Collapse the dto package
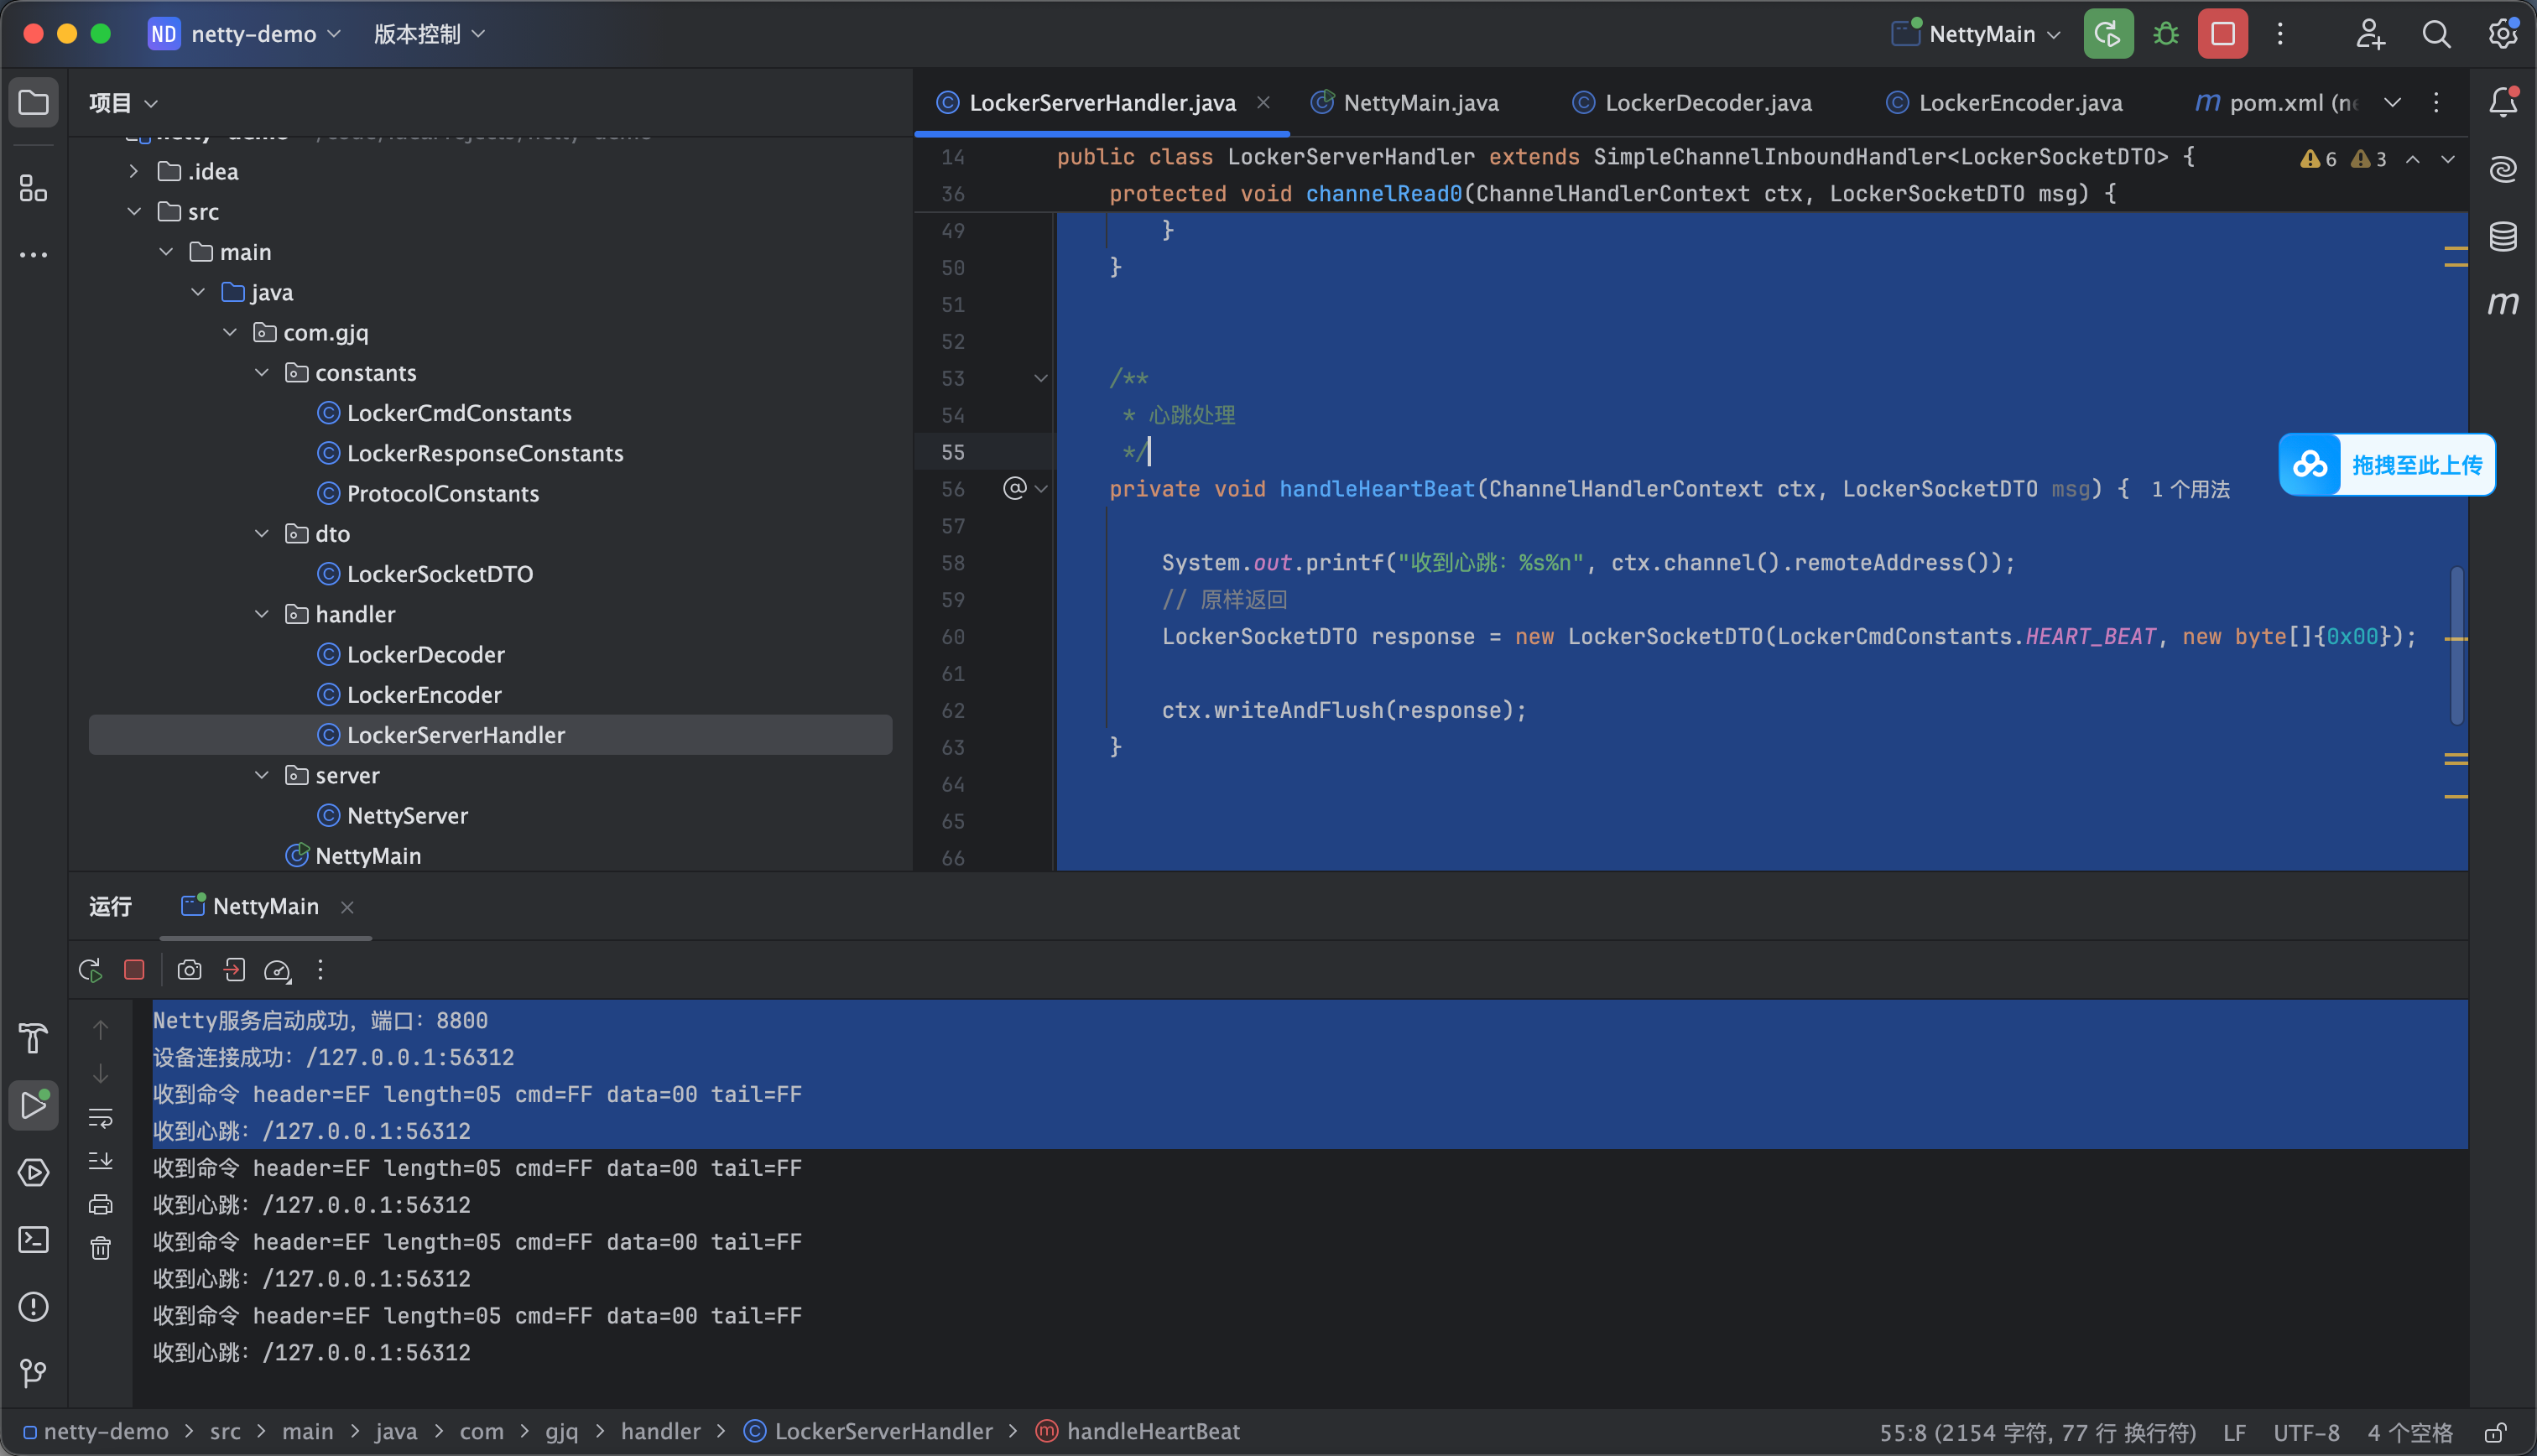The width and height of the screenshot is (2537, 1456). pyautogui.click(x=262, y=533)
